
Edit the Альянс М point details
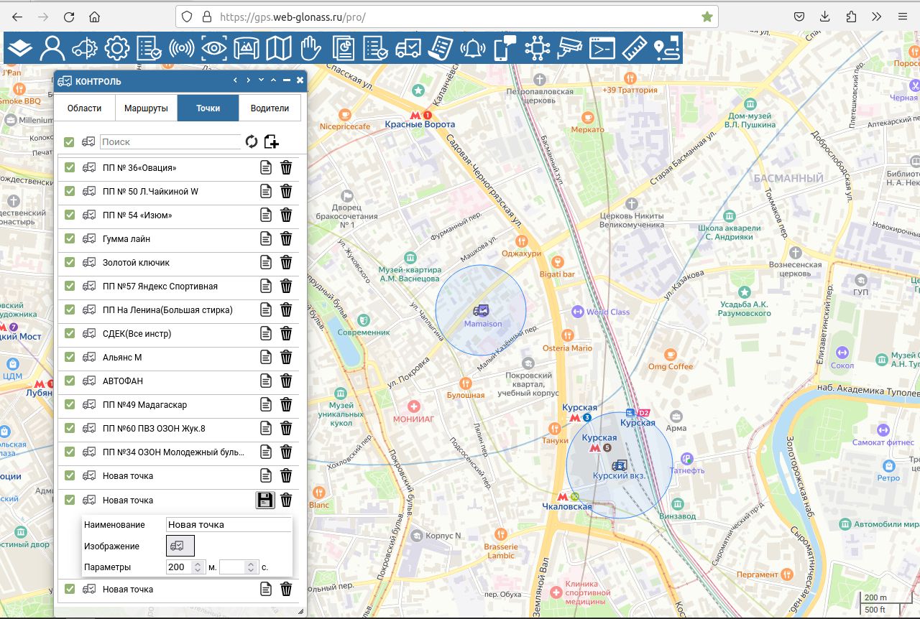pyautogui.click(x=266, y=358)
